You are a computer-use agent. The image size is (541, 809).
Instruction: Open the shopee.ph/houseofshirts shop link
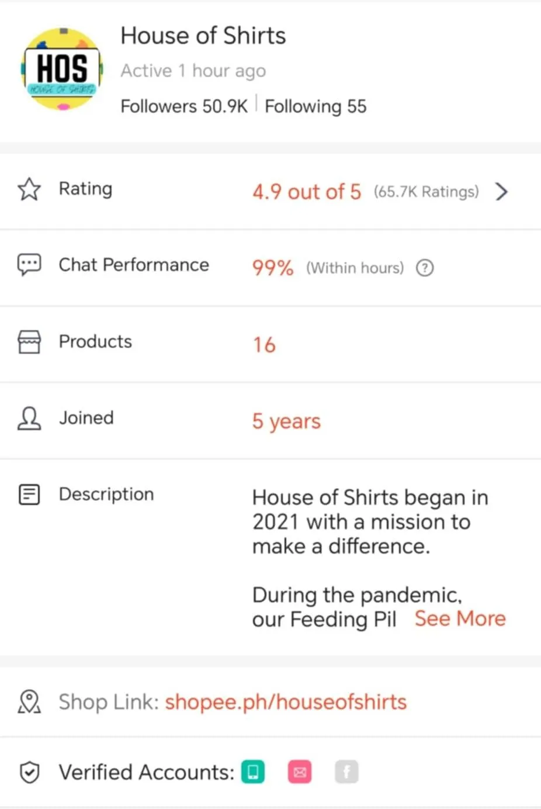click(x=286, y=702)
